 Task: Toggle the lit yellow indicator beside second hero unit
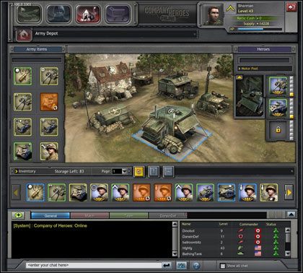(x=291, y=117)
